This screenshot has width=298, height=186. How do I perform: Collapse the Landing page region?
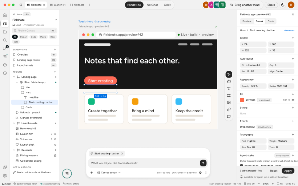pyautogui.click(x=14, y=77)
